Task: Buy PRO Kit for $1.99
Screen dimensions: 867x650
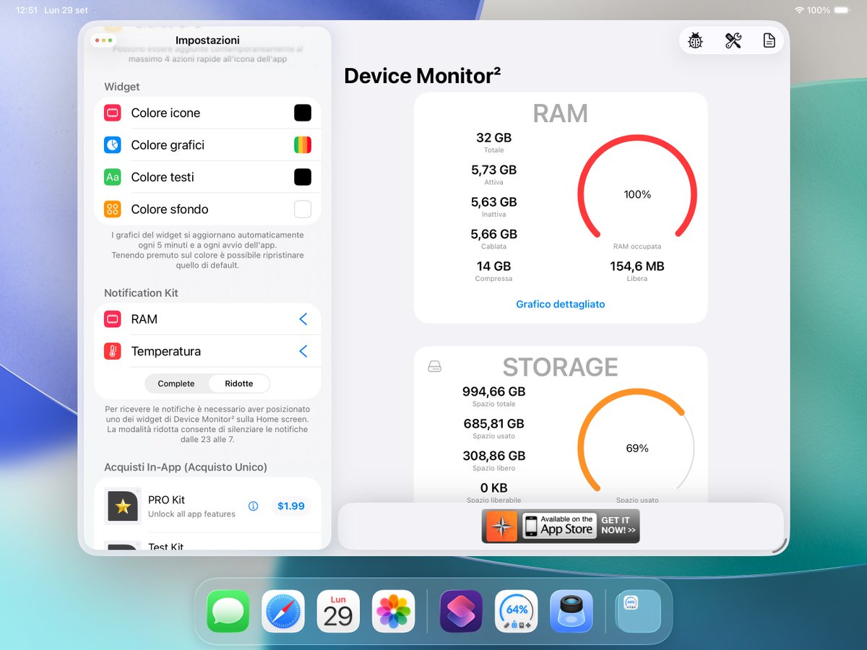Action: (291, 506)
